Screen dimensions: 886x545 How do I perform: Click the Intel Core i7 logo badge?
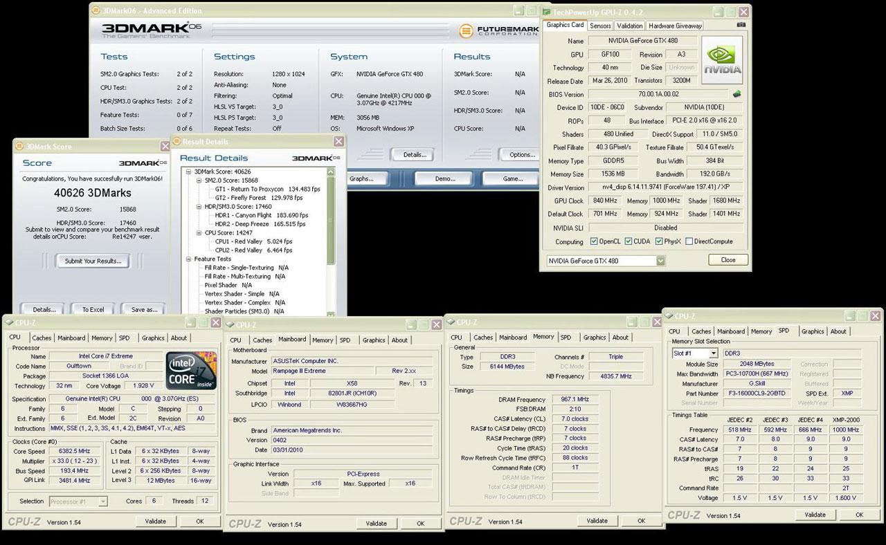point(190,370)
